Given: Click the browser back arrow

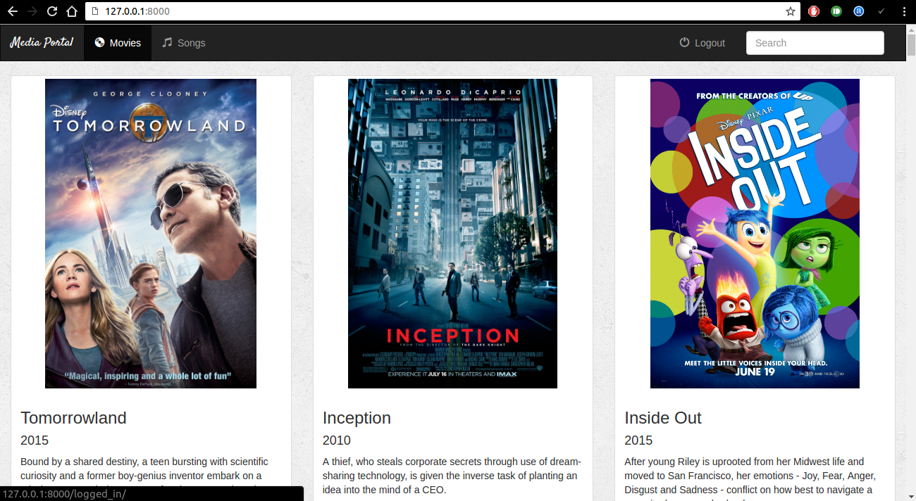Looking at the screenshot, I should tap(12, 11).
